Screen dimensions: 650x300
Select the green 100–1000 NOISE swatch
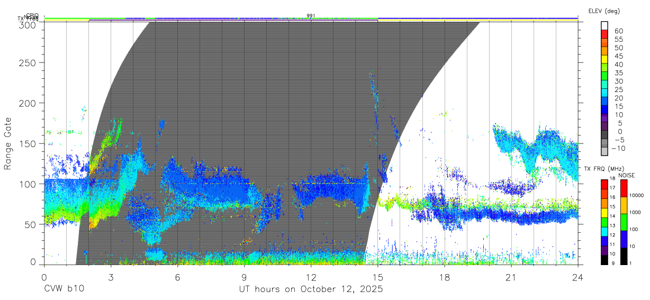pos(624,221)
